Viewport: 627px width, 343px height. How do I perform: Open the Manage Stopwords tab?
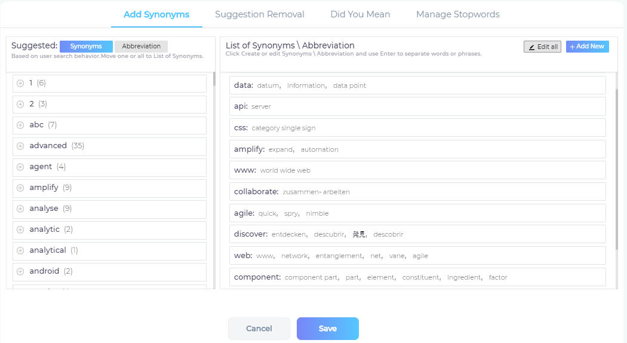[x=458, y=14]
